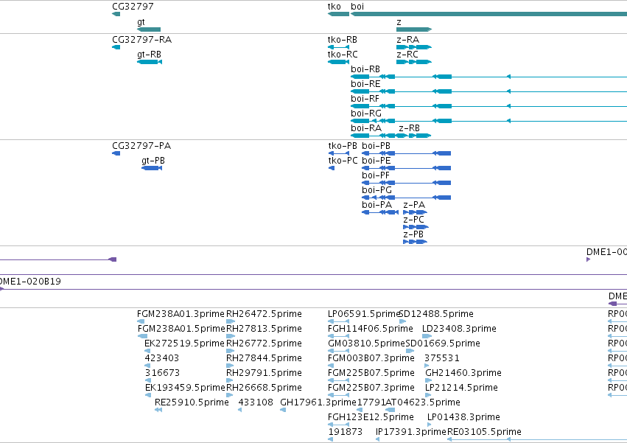
Task: Select the boi gene label
Action: pos(357,7)
